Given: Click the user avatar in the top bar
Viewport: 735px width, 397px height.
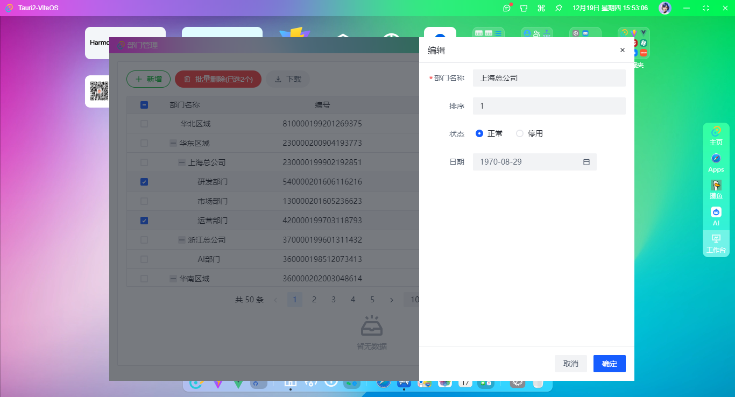Looking at the screenshot, I should click(x=665, y=8).
